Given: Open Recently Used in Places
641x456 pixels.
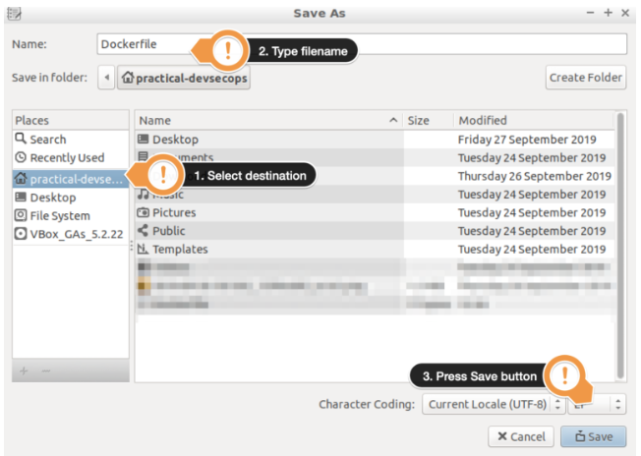Looking at the screenshot, I should pyautogui.click(x=71, y=157).
